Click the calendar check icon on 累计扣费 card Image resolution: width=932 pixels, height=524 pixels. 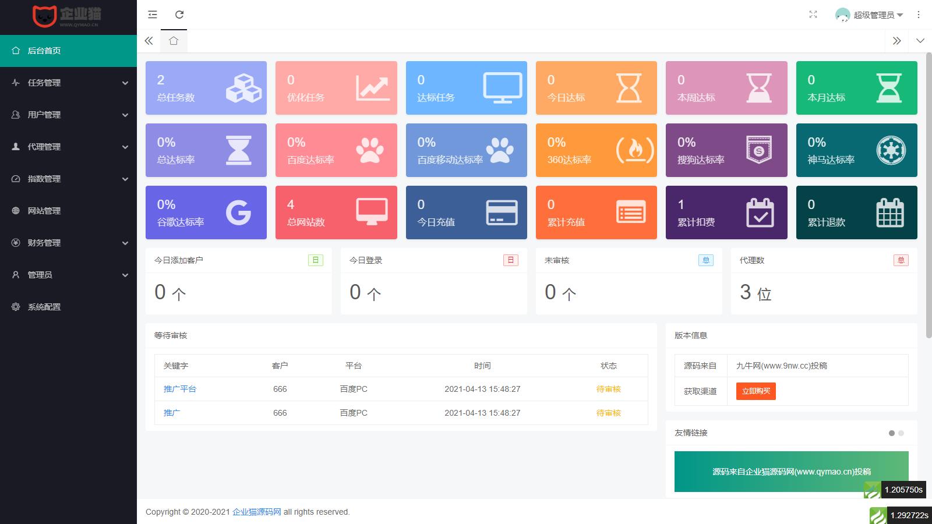point(760,213)
